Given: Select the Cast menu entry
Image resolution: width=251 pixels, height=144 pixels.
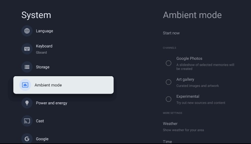Looking at the screenshot, I should [40, 121].
